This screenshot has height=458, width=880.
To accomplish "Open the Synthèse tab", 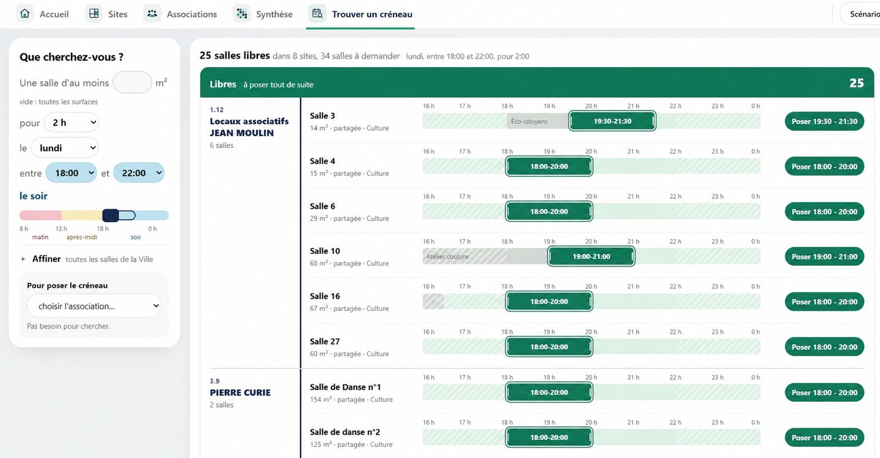I will pos(263,14).
